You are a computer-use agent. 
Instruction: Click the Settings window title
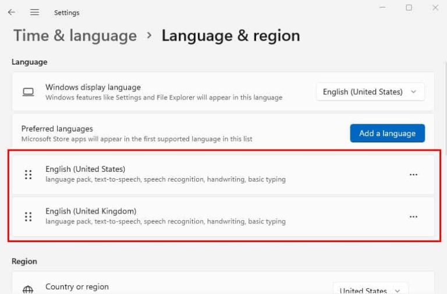click(x=66, y=12)
